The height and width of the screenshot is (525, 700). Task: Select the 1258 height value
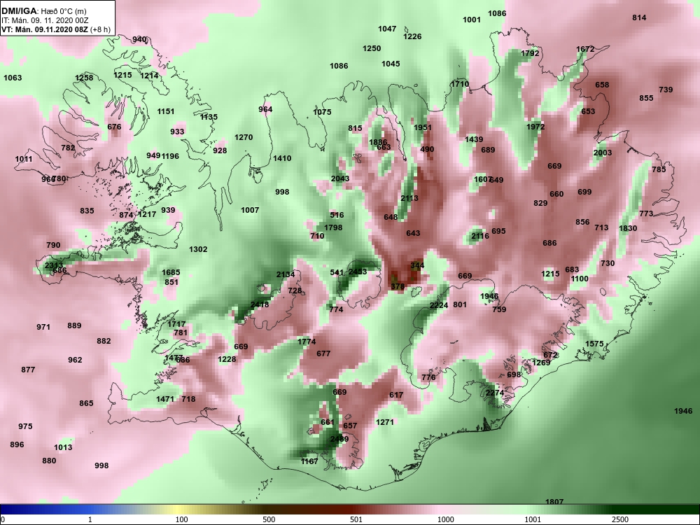(x=84, y=78)
